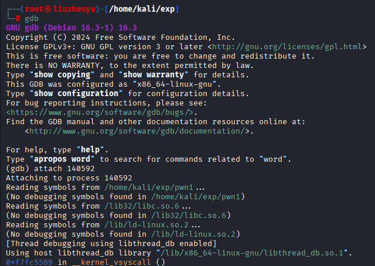Click the "(gdb) attach 140592" command line
Image resolution: width=375 pixels, height=266 pixels.
(50, 169)
